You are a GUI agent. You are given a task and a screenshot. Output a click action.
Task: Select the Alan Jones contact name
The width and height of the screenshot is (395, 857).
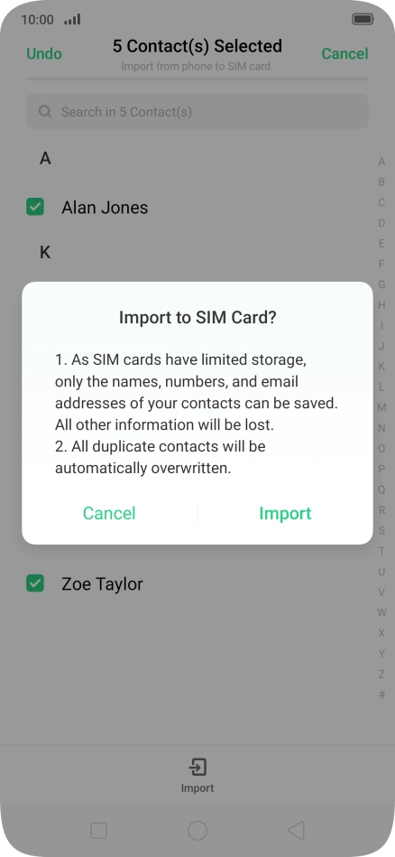pos(105,207)
